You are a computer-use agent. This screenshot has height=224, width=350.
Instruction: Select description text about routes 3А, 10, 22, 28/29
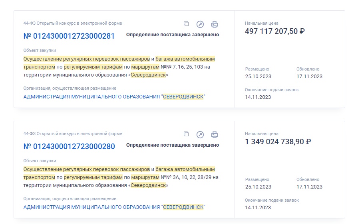tap(121, 177)
